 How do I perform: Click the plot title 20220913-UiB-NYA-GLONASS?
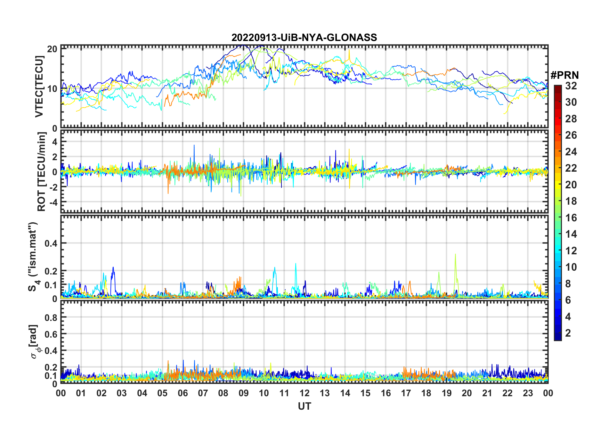click(x=304, y=37)
